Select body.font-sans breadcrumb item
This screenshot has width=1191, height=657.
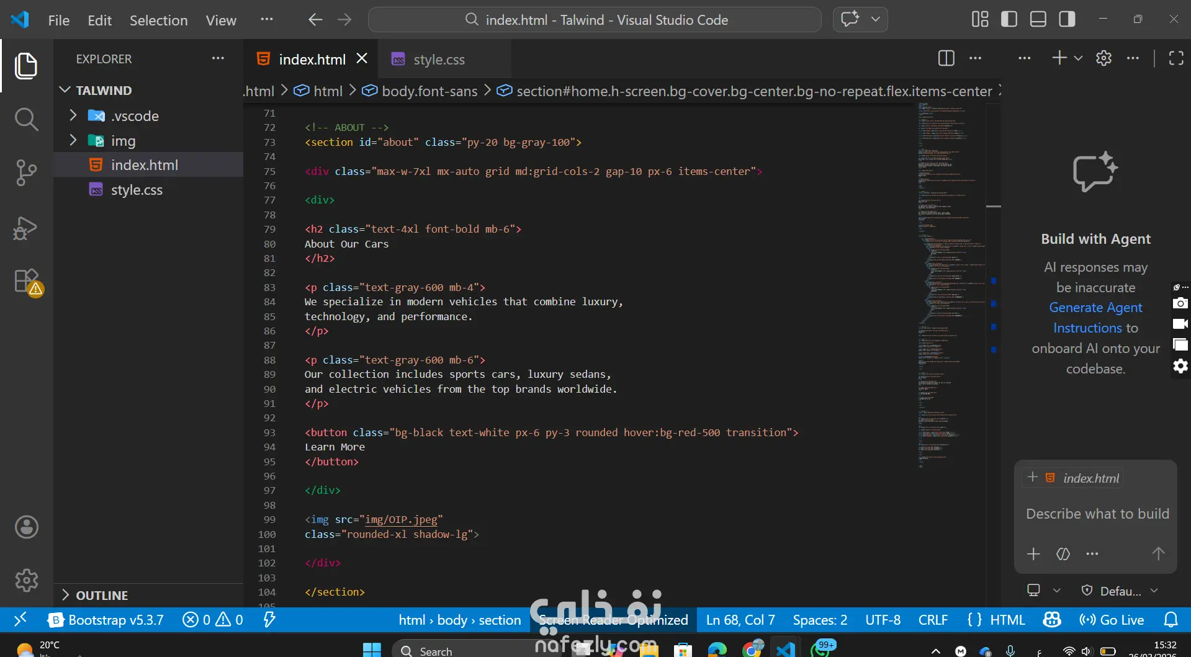[421, 91]
